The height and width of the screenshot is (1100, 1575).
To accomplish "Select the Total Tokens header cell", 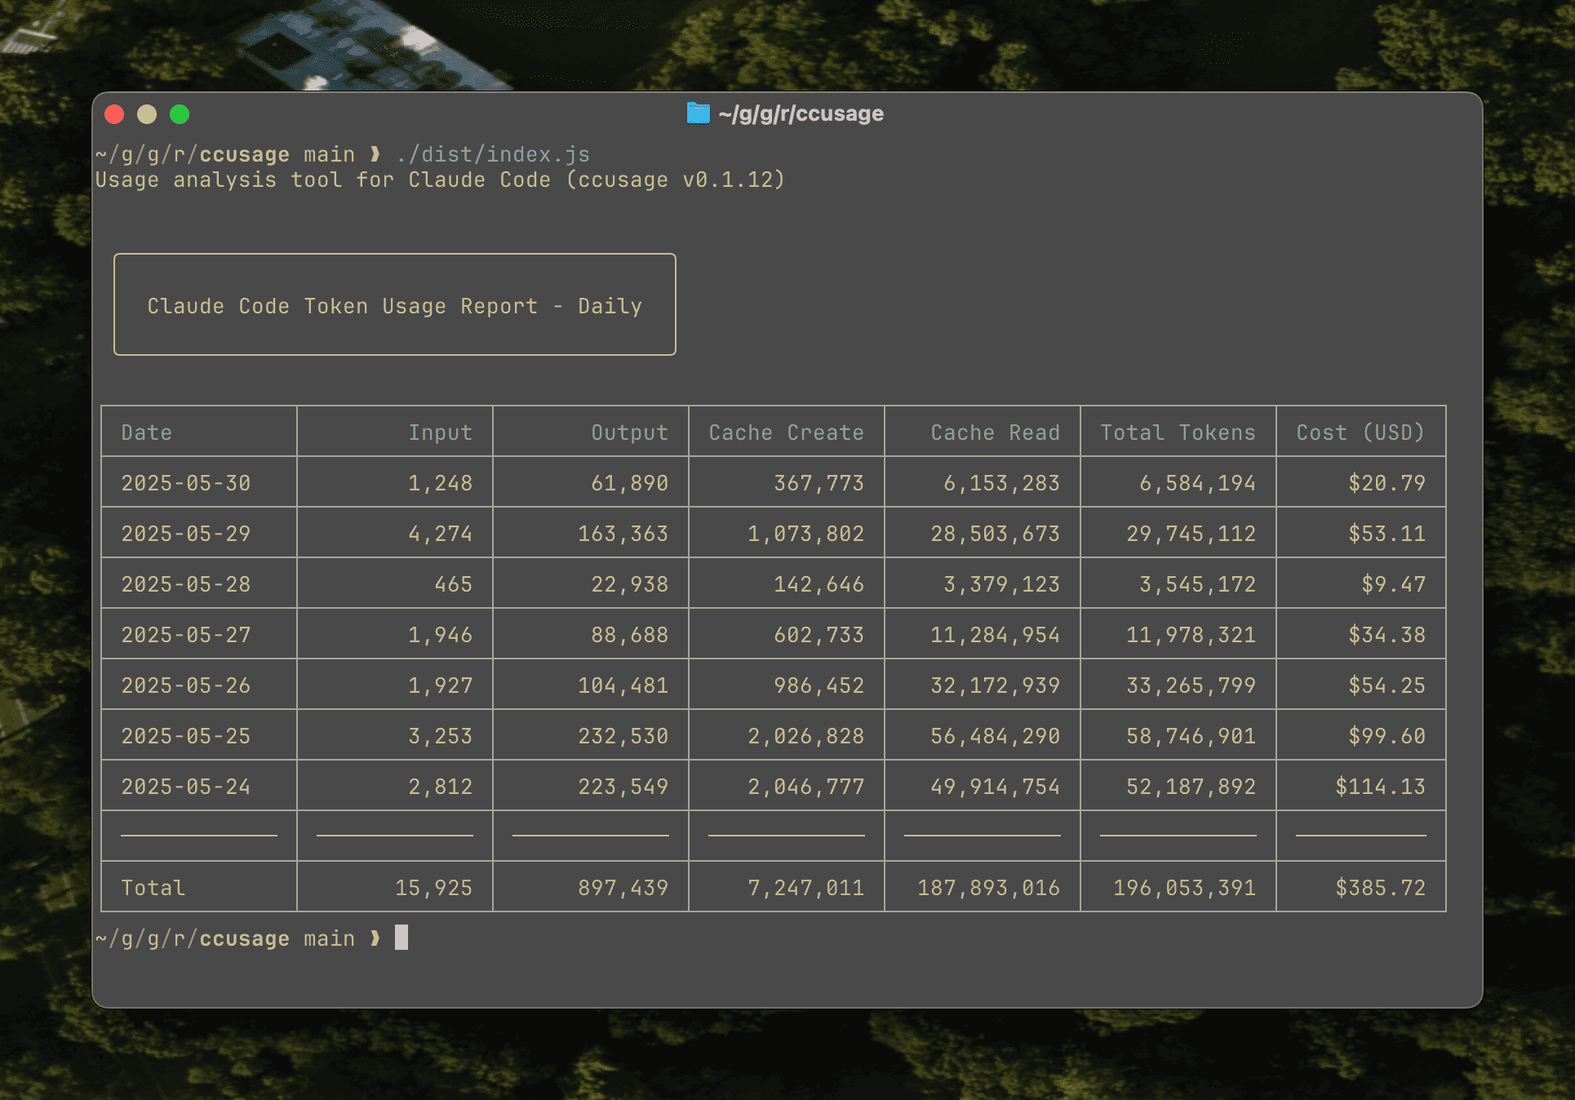I will click(x=1178, y=432).
